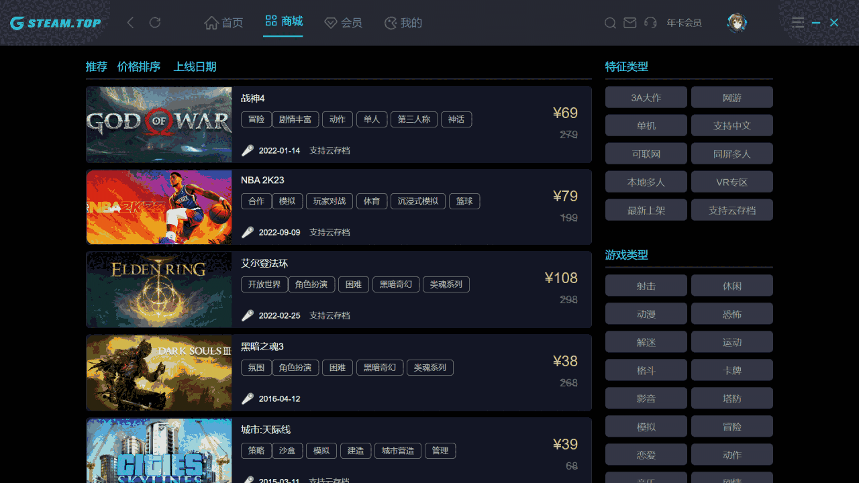Click the 类魂系列 tag under 艾尔登法环

(x=446, y=284)
